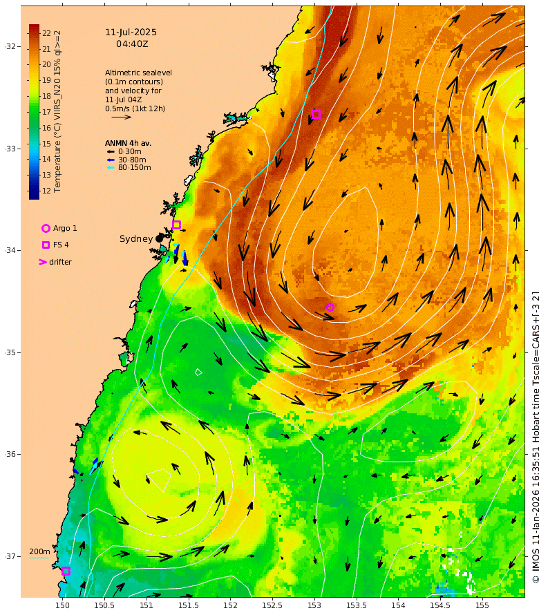539x615 pixels.
Task: Click the magenta drifter legend icon
Action: [x=42, y=262]
